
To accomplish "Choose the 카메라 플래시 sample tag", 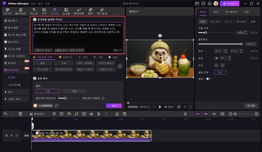I will tap(106, 63).
